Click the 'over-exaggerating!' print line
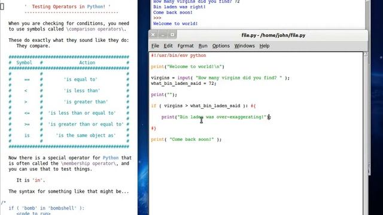The height and width of the screenshot is (215, 383). tap(216, 117)
